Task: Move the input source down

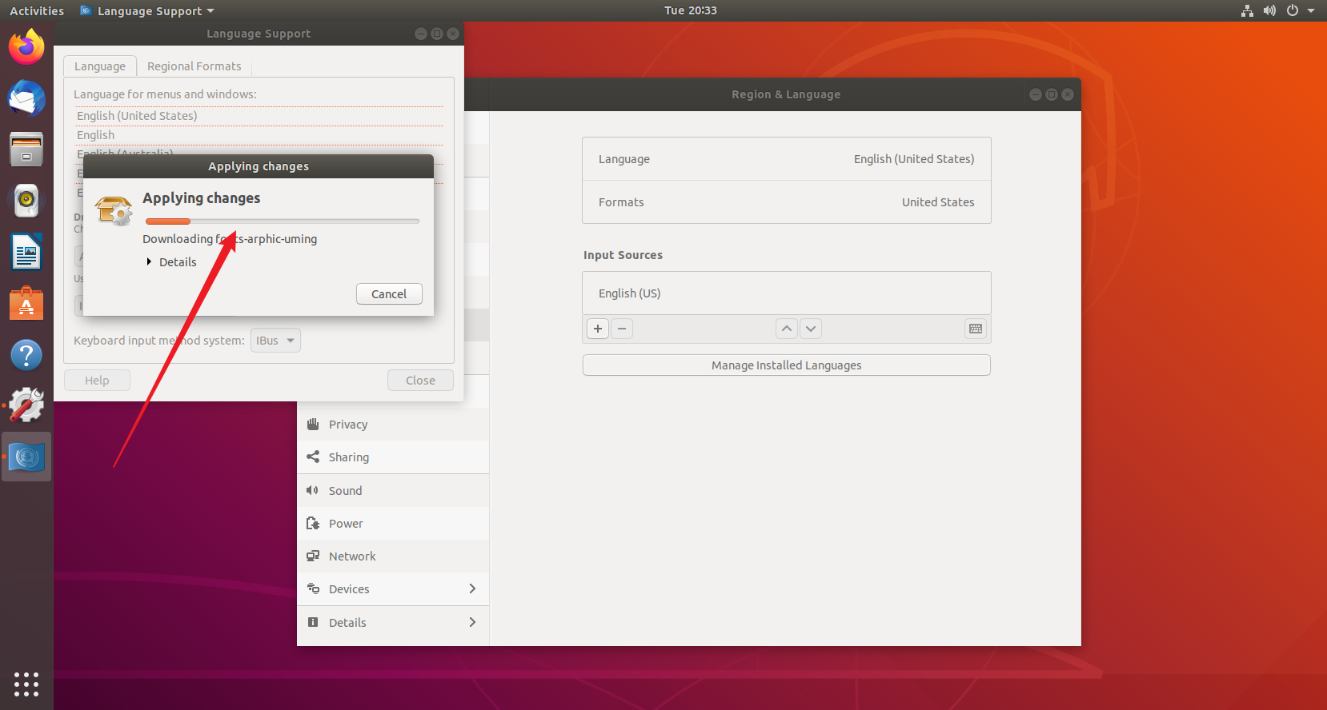Action: [811, 329]
